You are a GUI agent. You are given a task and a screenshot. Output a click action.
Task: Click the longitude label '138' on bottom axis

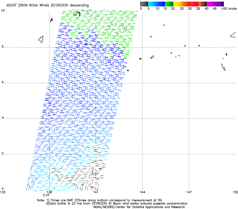49,192
